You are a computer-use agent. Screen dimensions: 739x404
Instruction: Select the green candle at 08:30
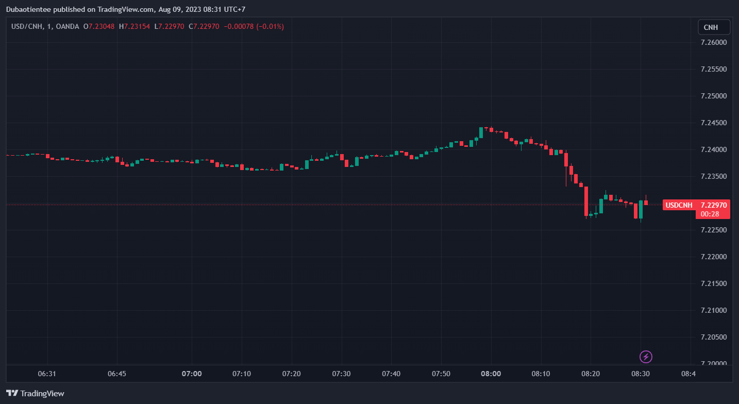click(641, 209)
